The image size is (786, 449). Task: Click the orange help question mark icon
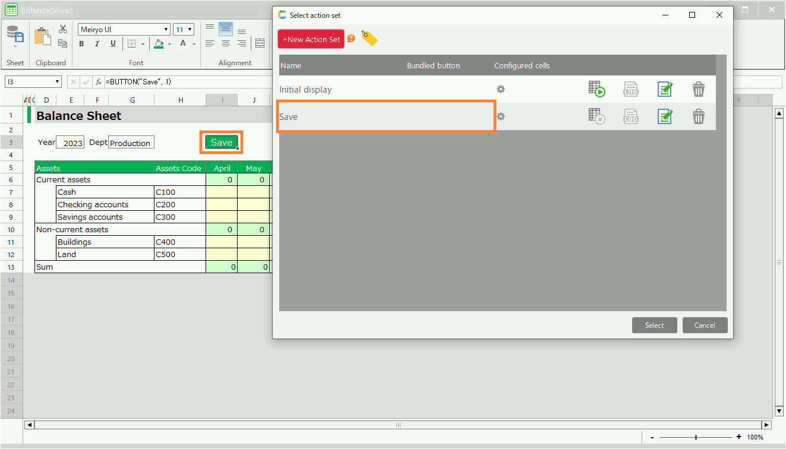pos(351,39)
